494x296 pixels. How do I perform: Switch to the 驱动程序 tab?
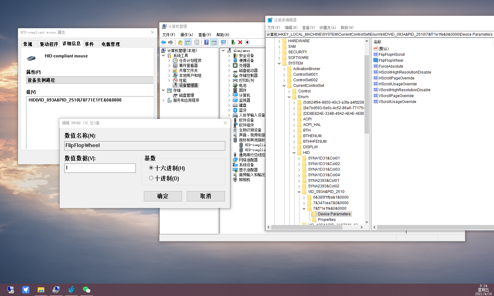point(49,44)
